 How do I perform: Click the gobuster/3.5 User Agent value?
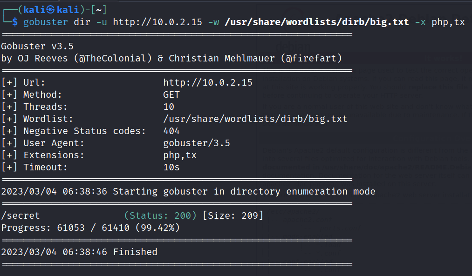point(197,143)
